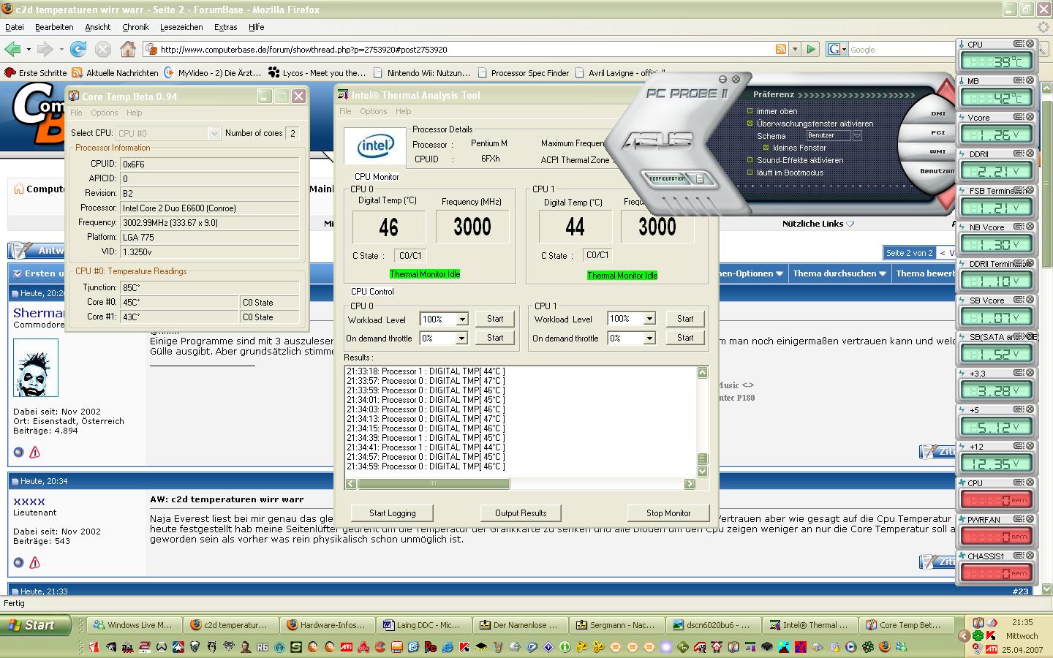Click the Results vertical scrollbar down arrow

click(702, 472)
